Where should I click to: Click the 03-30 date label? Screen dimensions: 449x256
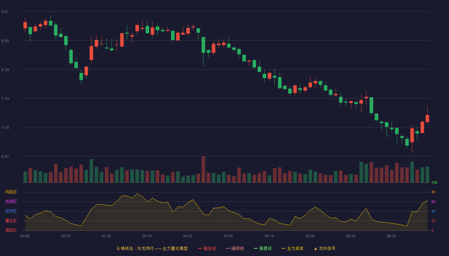tap(106, 236)
